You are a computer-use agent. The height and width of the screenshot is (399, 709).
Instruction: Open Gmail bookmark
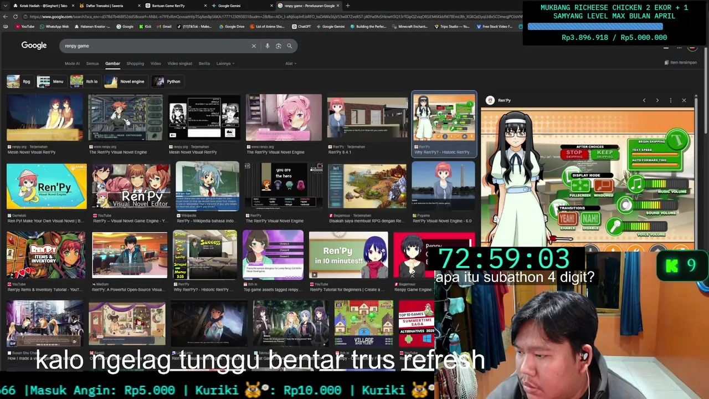click(164, 27)
